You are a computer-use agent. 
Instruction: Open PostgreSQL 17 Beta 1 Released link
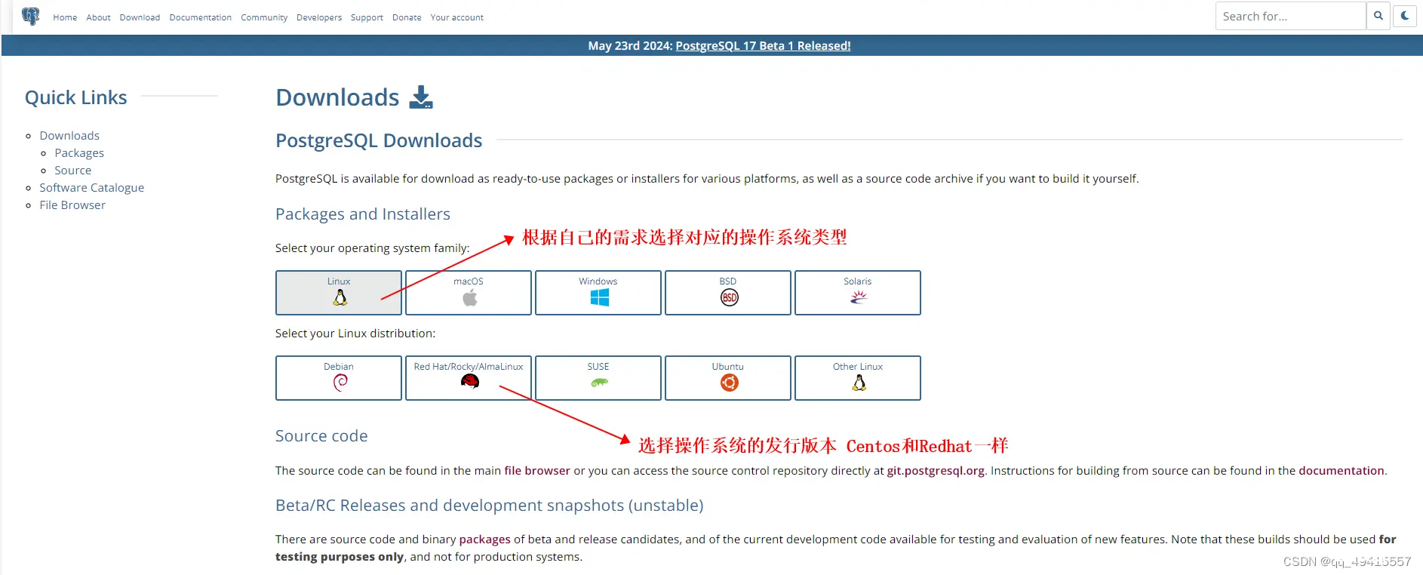point(763,46)
